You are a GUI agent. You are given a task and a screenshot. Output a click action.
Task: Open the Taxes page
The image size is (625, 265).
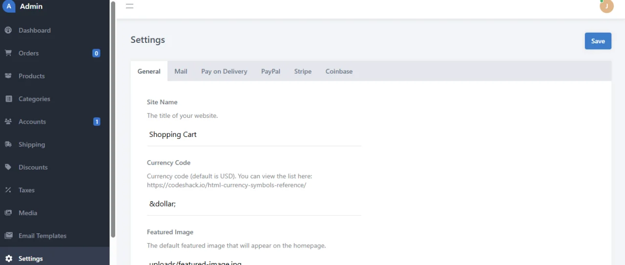55,190
